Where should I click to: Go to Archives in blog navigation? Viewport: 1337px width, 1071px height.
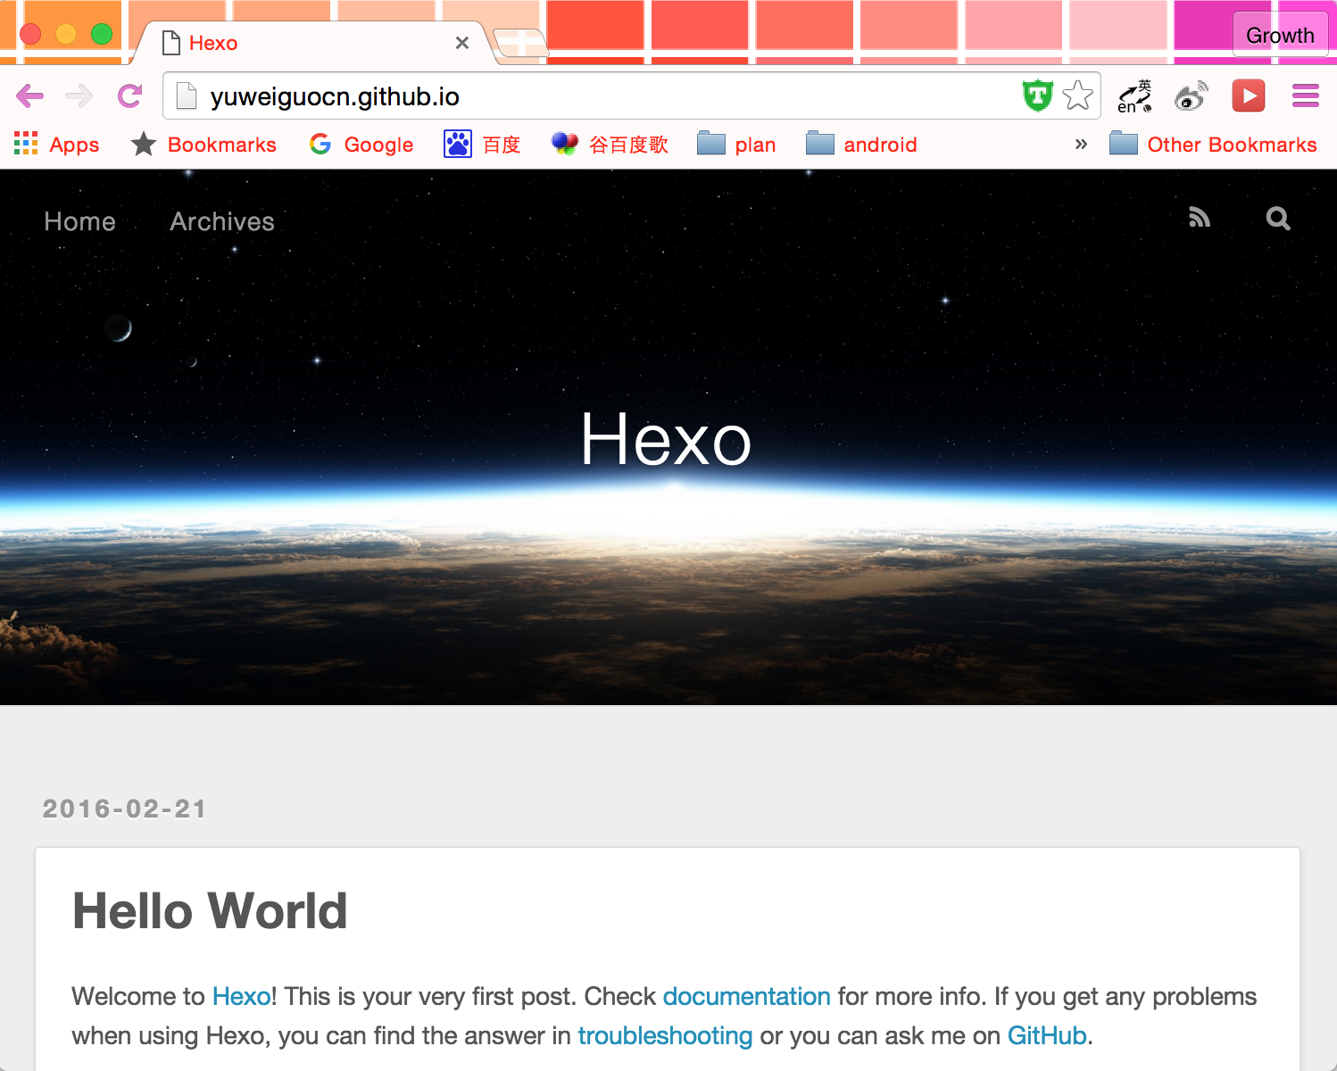(222, 221)
